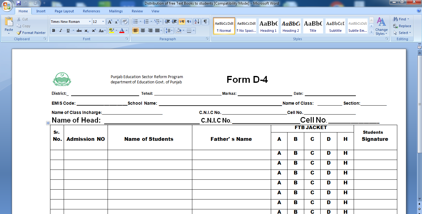Switch to the Mailings ribbon tab
This screenshot has width=422, height=214.
tap(116, 11)
